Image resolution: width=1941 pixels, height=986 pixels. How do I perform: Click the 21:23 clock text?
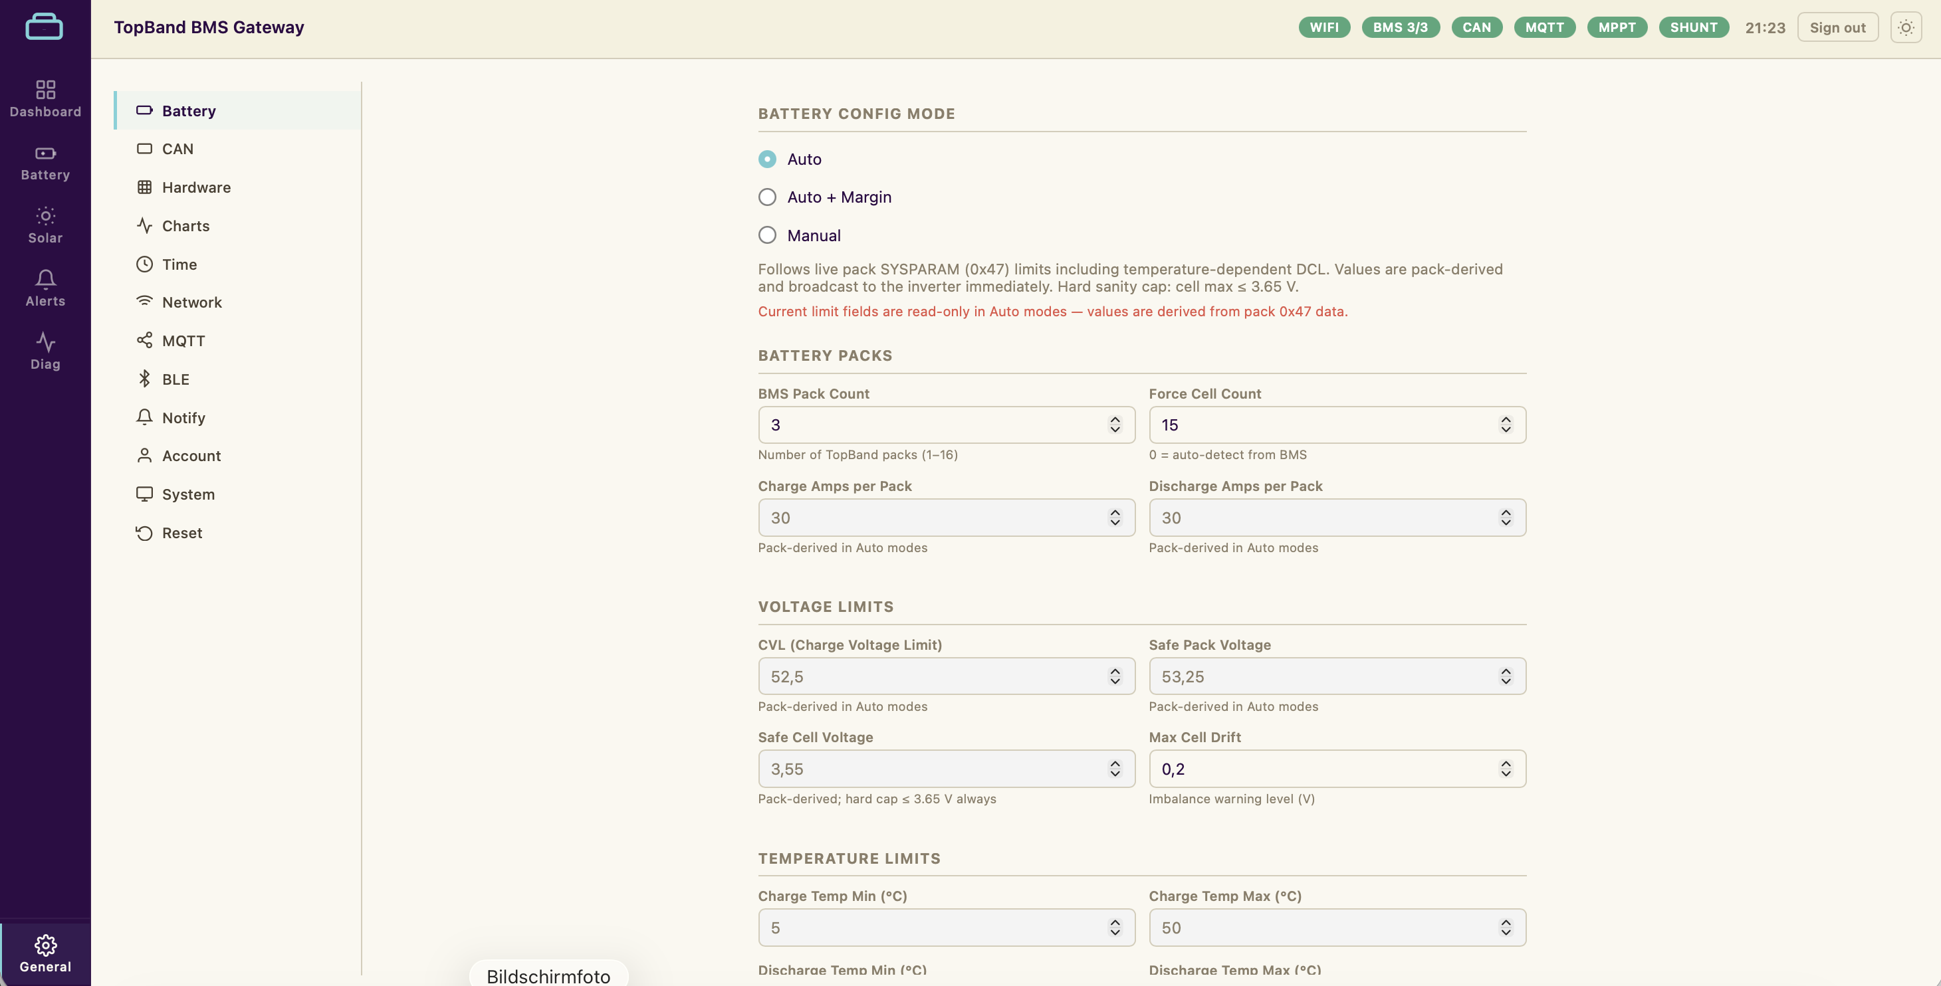coord(1765,28)
